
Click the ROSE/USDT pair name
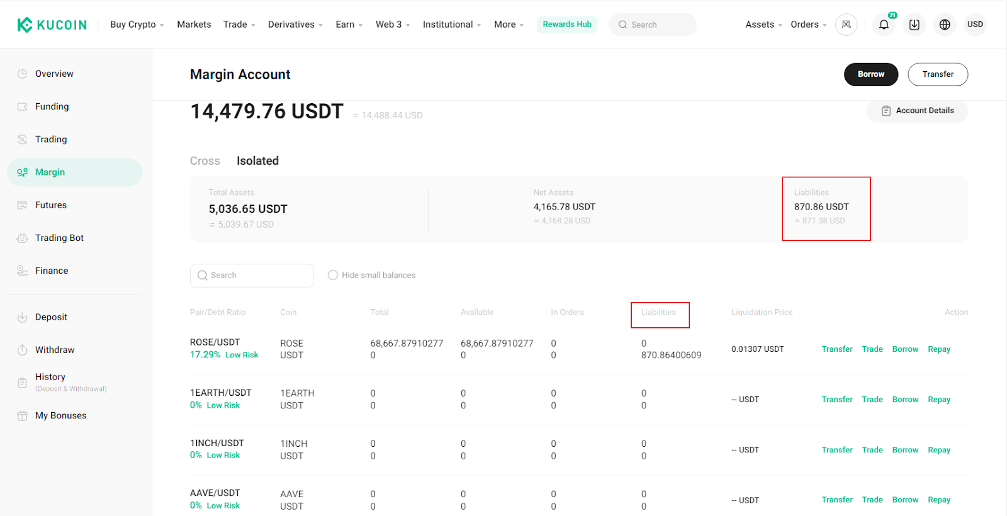coord(215,342)
